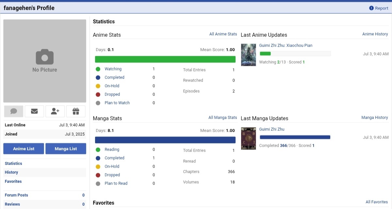The height and width of the screenshot is (209, 392).
Task: View All Anime Stats link
Action: click(x=223, y=34)
